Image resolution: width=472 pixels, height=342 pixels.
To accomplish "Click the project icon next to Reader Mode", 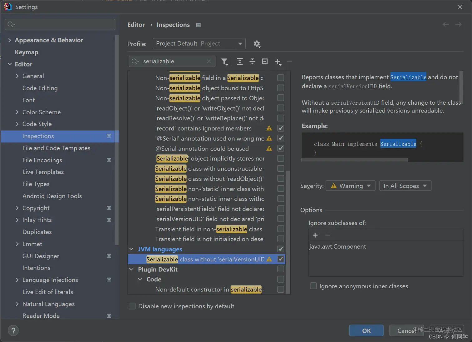I will pos(109,316).
